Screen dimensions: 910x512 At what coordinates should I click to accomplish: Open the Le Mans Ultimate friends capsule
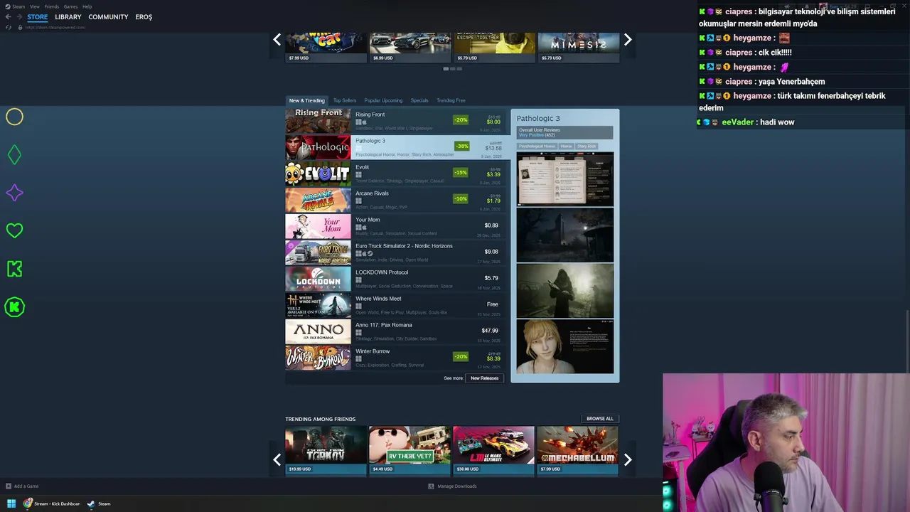pos(493,449)
